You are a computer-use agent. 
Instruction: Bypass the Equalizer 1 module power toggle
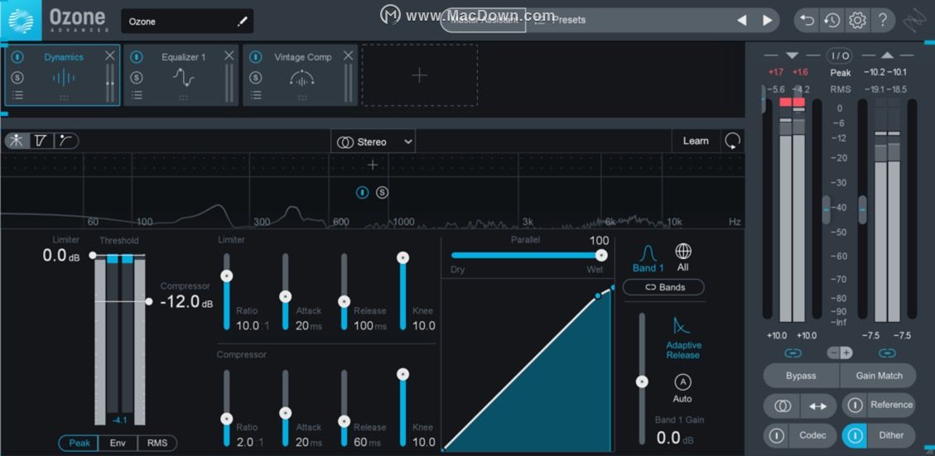click(137, 57)
